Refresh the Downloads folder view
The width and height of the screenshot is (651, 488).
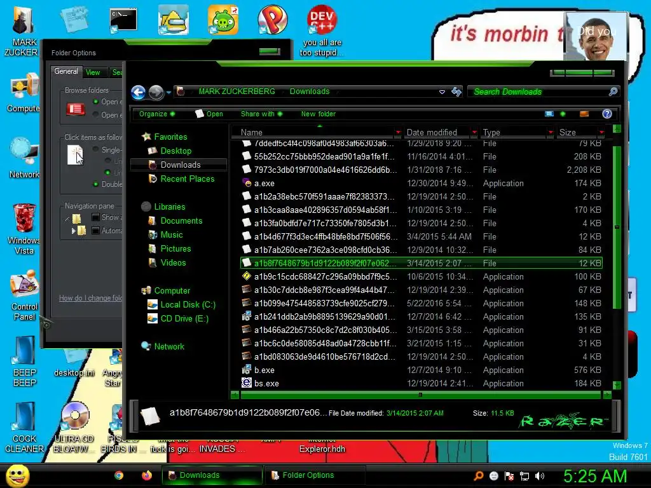pos(456,91)
